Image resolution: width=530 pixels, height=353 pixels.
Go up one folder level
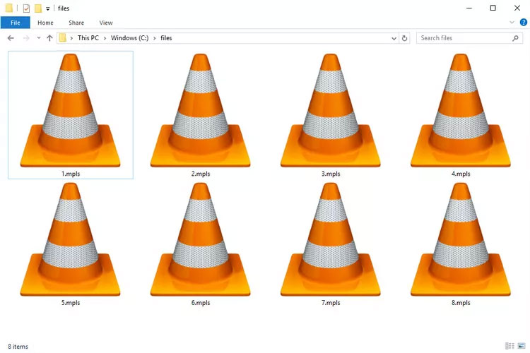click(49, 38)
